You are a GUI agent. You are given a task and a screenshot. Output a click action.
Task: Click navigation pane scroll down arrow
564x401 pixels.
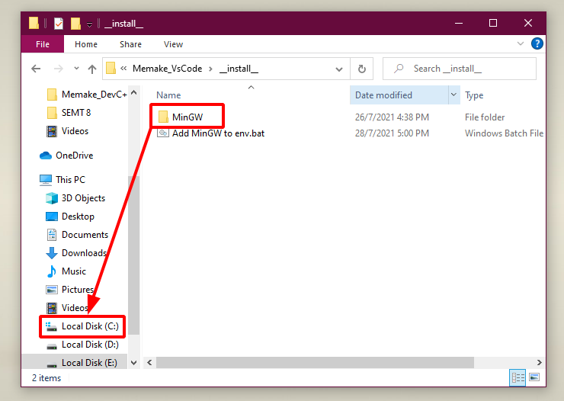[x=134, y=363]
